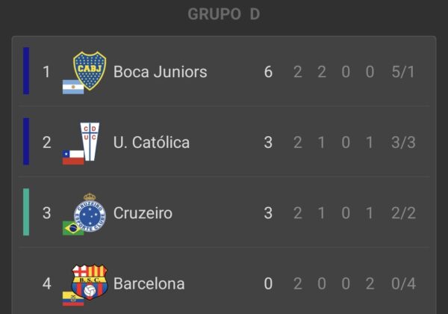Click Barcelona's 0/4 goal record
Viewport: 448px width, 314px height.
pos(402,284)
